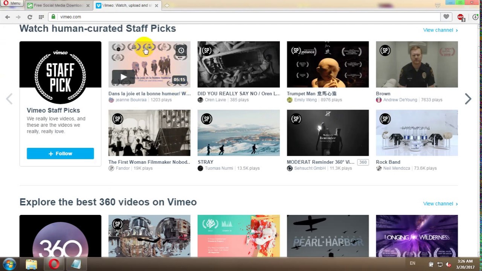This screenshot has height=271, width=482.
Task: Open DID YOU REALLY SAY NO thumbnail
Action: [239, 64]
